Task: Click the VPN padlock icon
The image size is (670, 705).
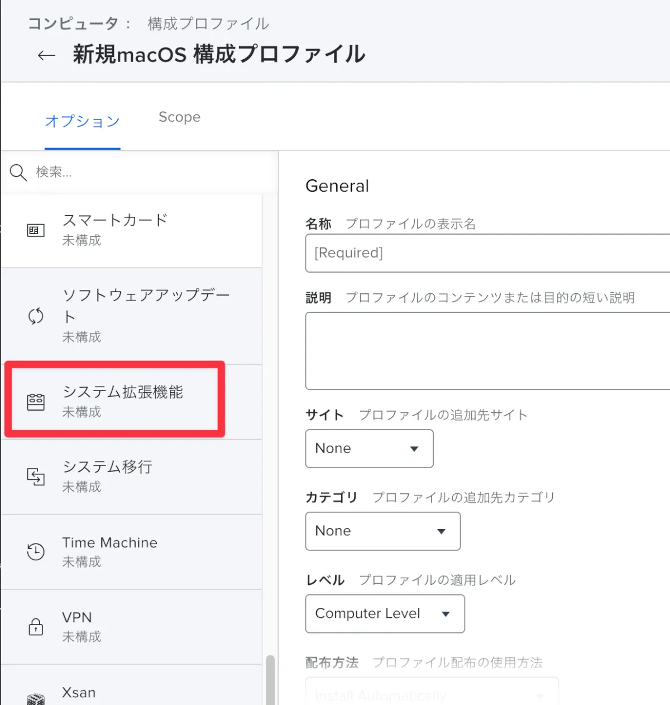Action: point(36,626)
